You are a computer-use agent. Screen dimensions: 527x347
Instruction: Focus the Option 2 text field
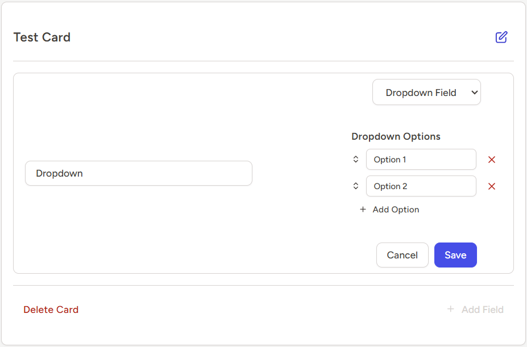tap(421, 186)
